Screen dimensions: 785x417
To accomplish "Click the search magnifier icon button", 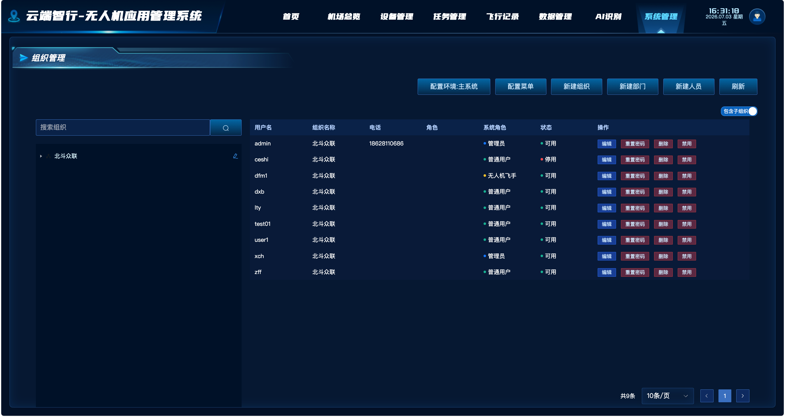I will coord(226,128).
